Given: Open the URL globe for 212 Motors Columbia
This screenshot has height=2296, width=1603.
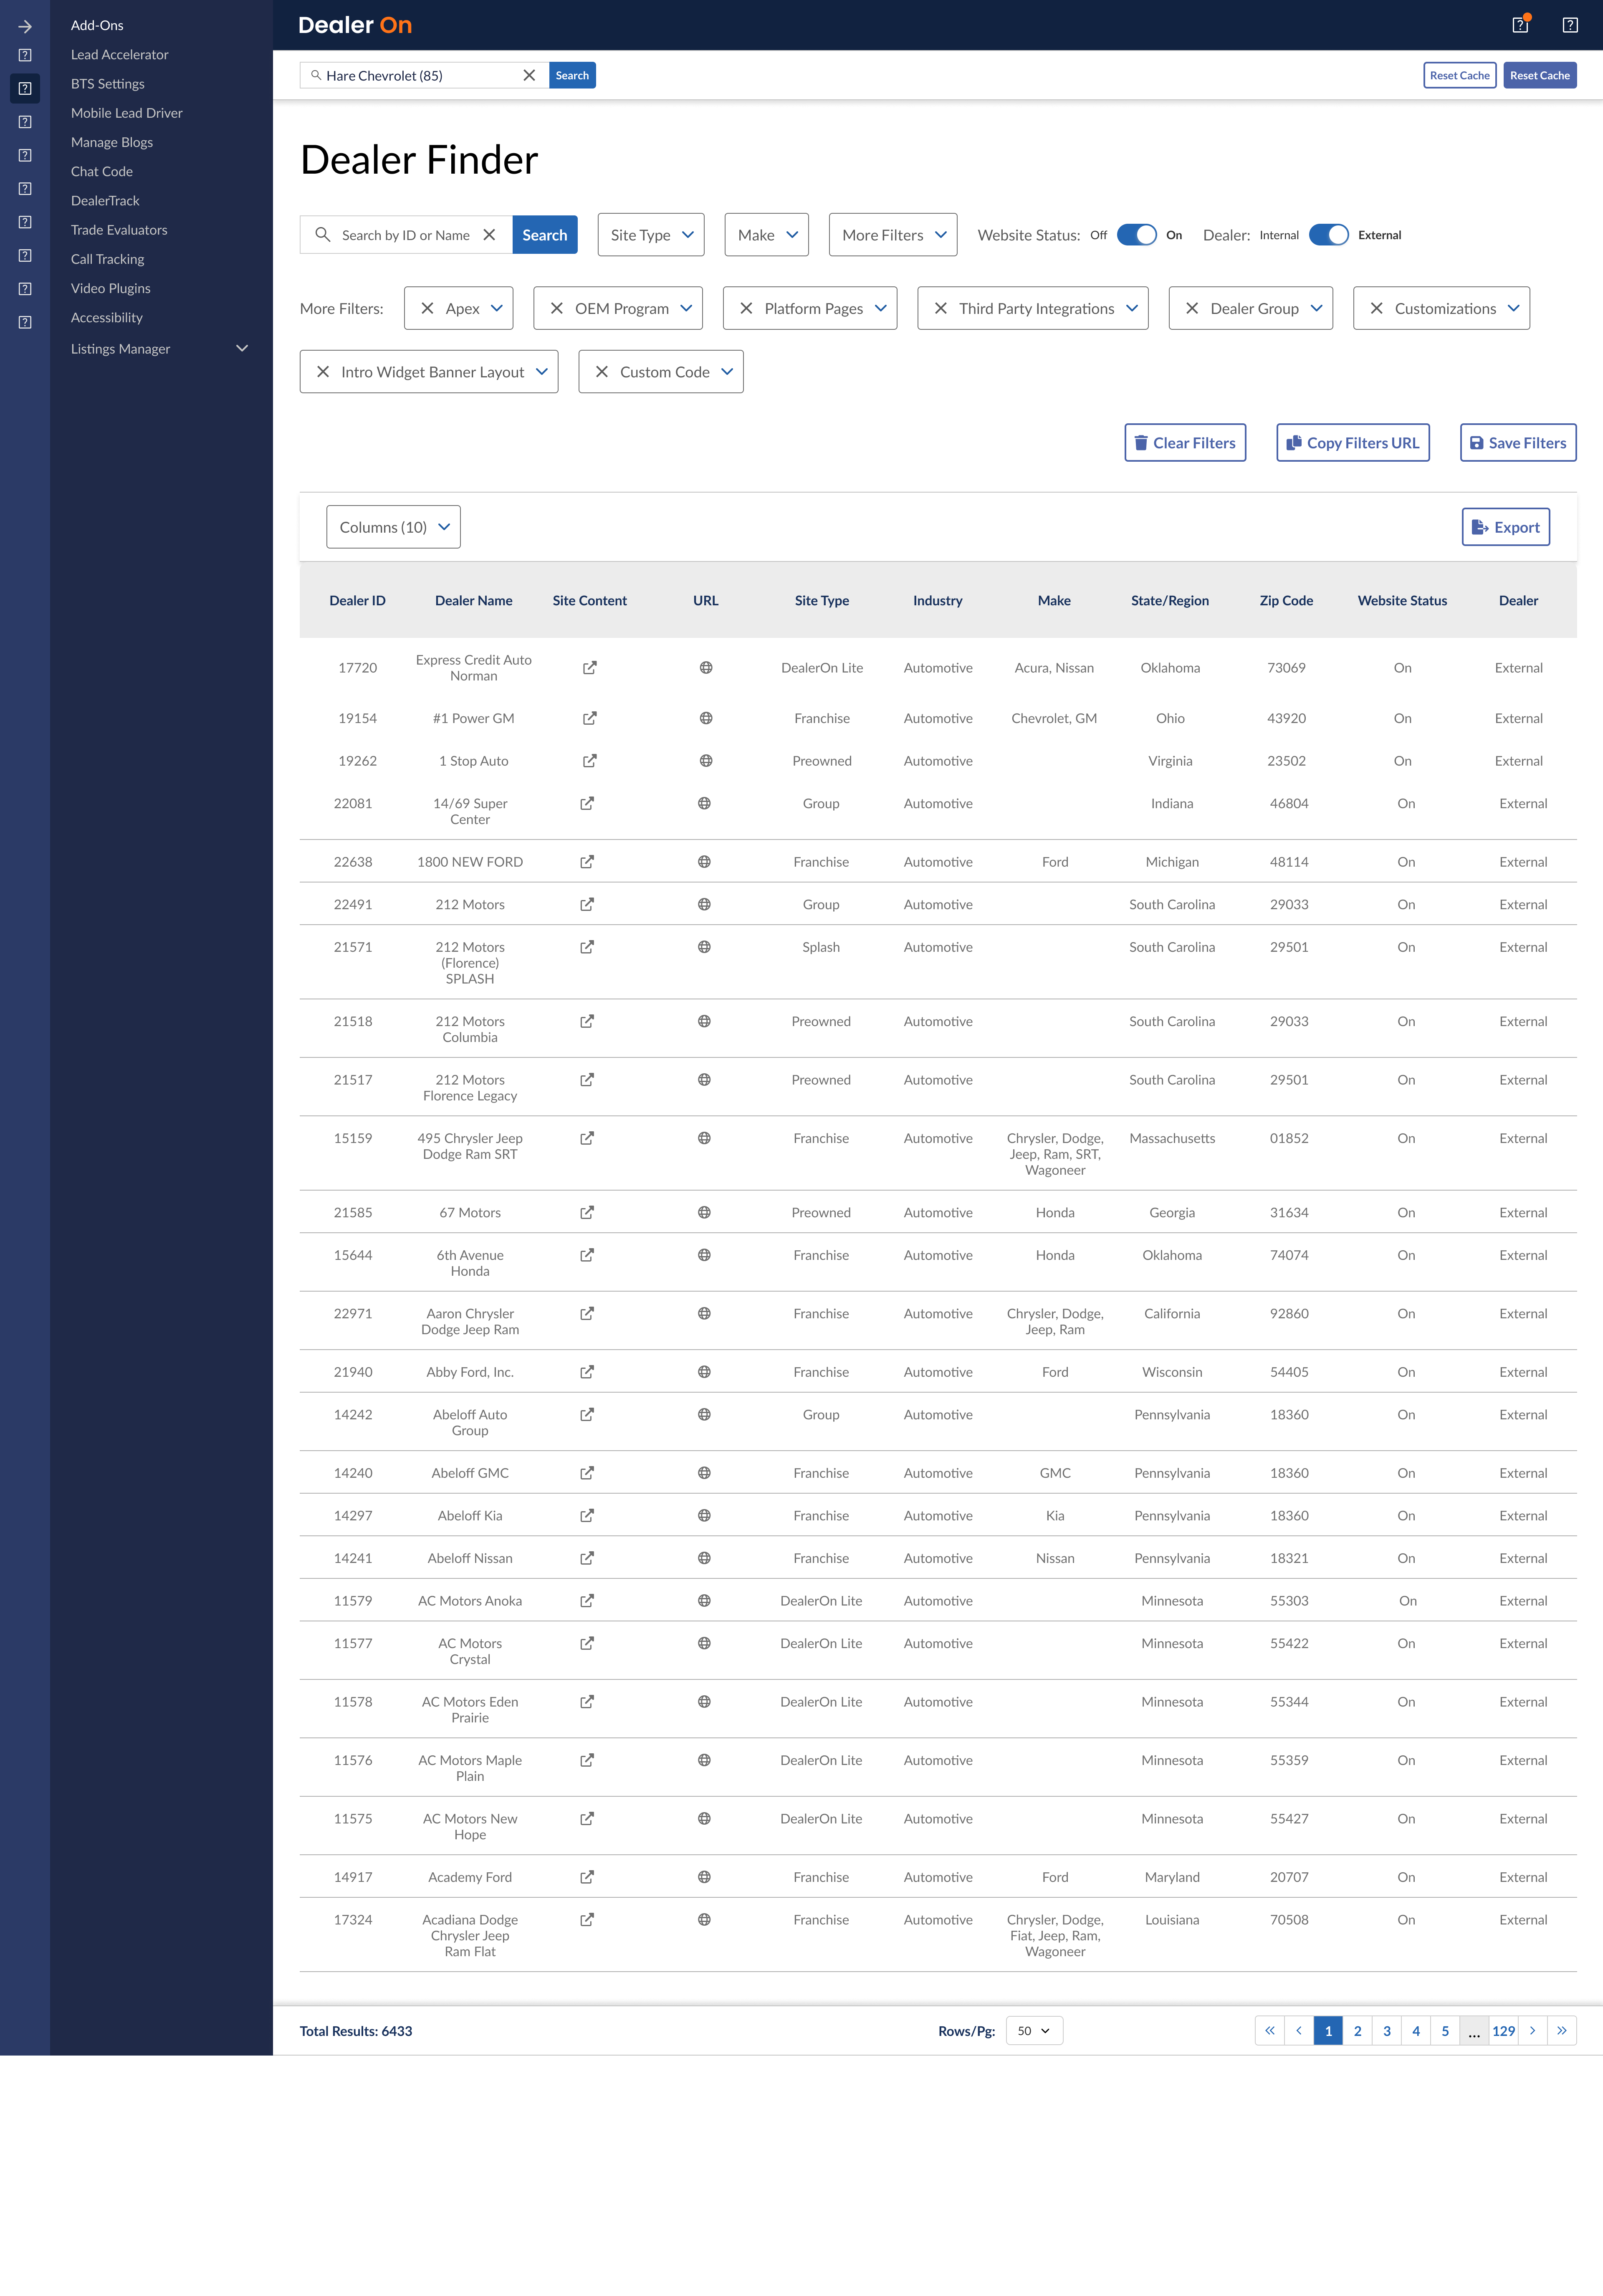Looking at the screenshot, I should (704, 1021).
